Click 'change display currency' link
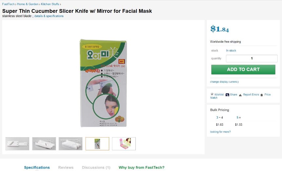This screenshot has width=282, height=171. click(x=224, y=82)
